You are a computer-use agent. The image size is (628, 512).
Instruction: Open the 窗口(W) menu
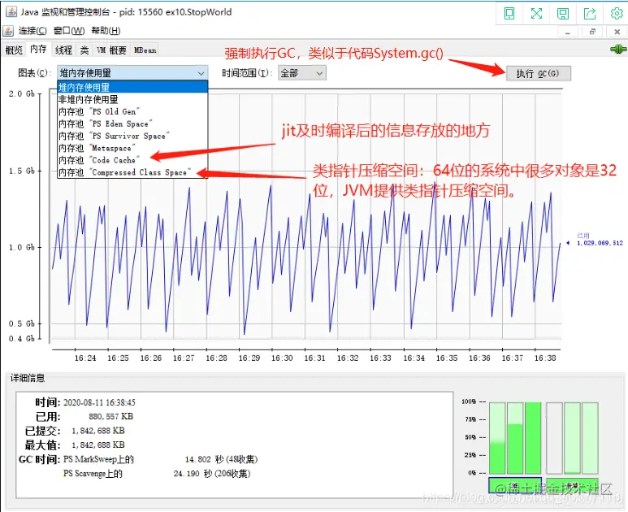[x=69, y=30]
